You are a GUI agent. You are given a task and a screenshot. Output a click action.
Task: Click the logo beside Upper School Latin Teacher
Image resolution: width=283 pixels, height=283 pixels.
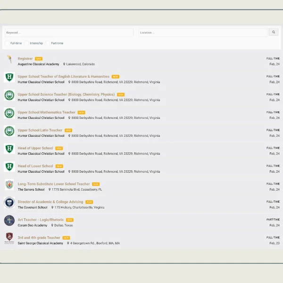[9, 131]
